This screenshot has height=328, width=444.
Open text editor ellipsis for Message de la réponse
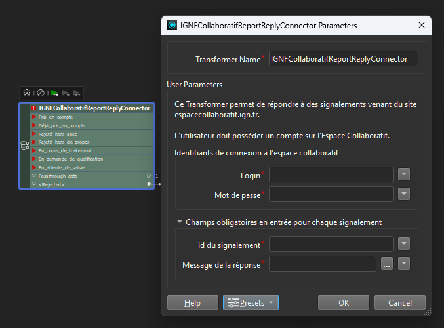coord(387,264)
